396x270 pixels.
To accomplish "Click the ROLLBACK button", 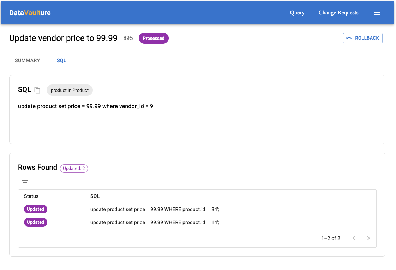I will pos(362,38).
